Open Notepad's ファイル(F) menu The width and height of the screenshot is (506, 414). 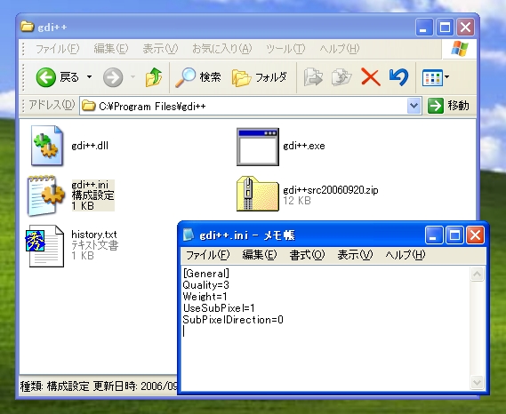207,255
